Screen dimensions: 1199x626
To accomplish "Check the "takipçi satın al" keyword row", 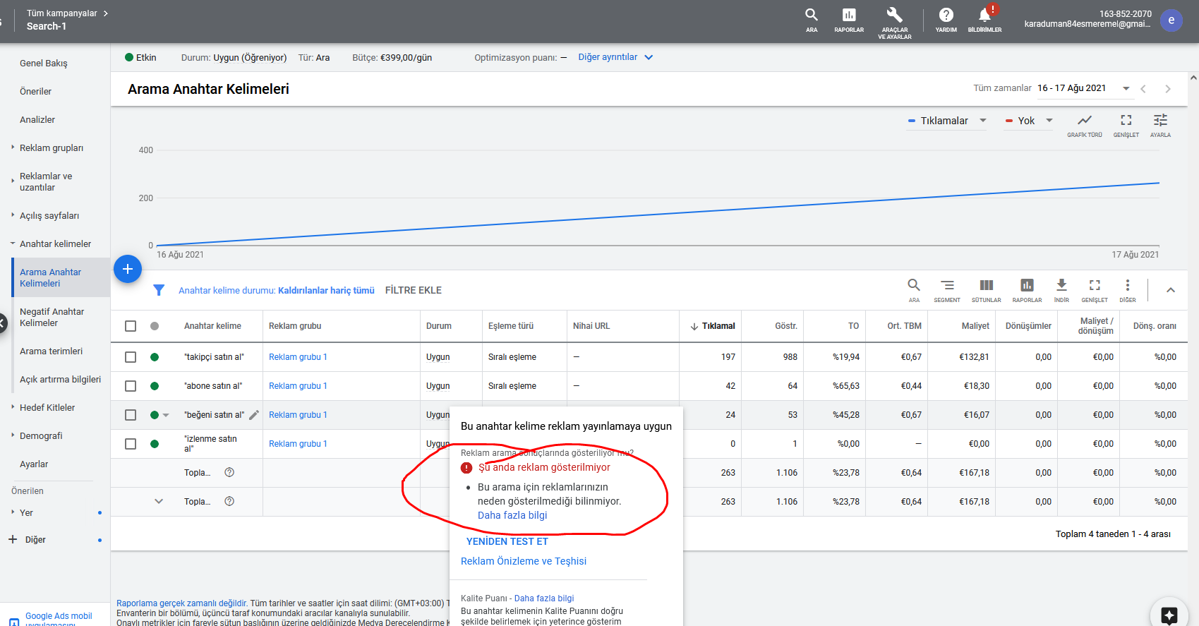I will [131, 357].
